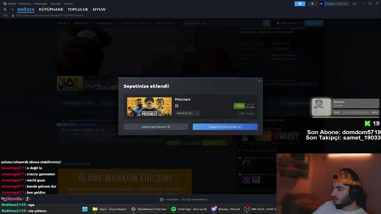Open Prisoners game thumbnail in dialog
This screenshot has height=214, width=381.
point(149,107)
